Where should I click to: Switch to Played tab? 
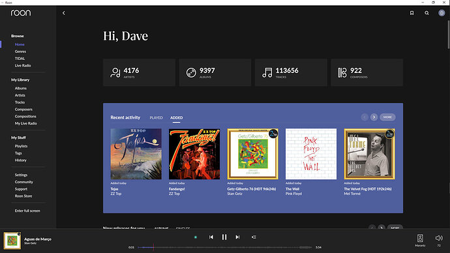pyautogui.click(x=156, y=117)
